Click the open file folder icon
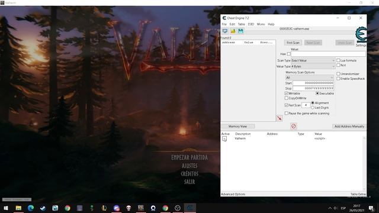 pyautogui.click(x=233, y=31)
